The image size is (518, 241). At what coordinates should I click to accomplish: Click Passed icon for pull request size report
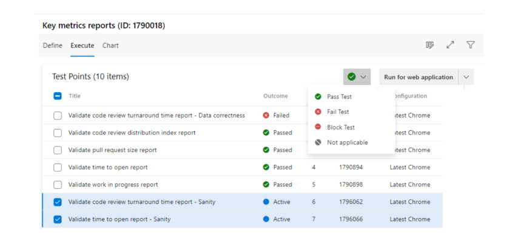[x=266, y=150]
